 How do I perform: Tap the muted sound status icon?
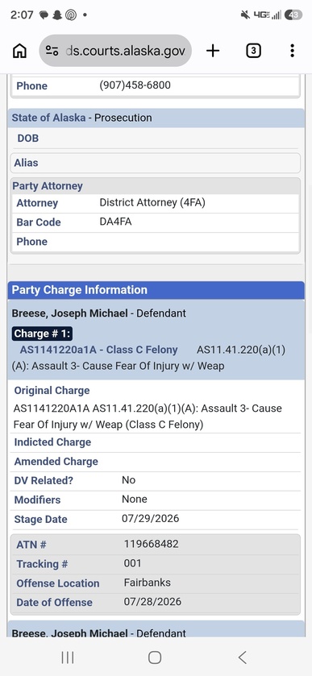245,15
